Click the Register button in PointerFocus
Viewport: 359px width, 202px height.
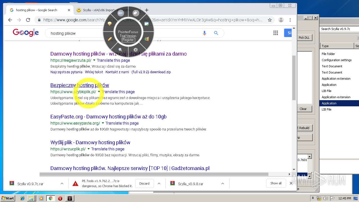[x=128, y=40]
